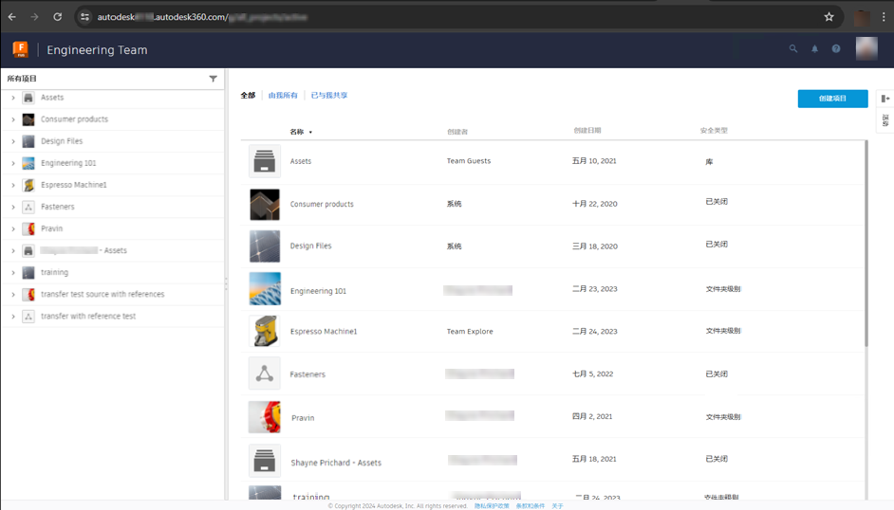Click the 创建者 column header
The height and width of the screenshot is (510, 894).
[x=457, y=132]
